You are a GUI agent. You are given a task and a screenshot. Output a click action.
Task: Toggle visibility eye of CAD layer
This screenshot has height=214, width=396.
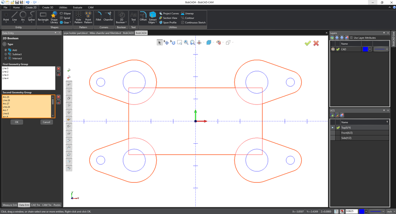(333, 49)
